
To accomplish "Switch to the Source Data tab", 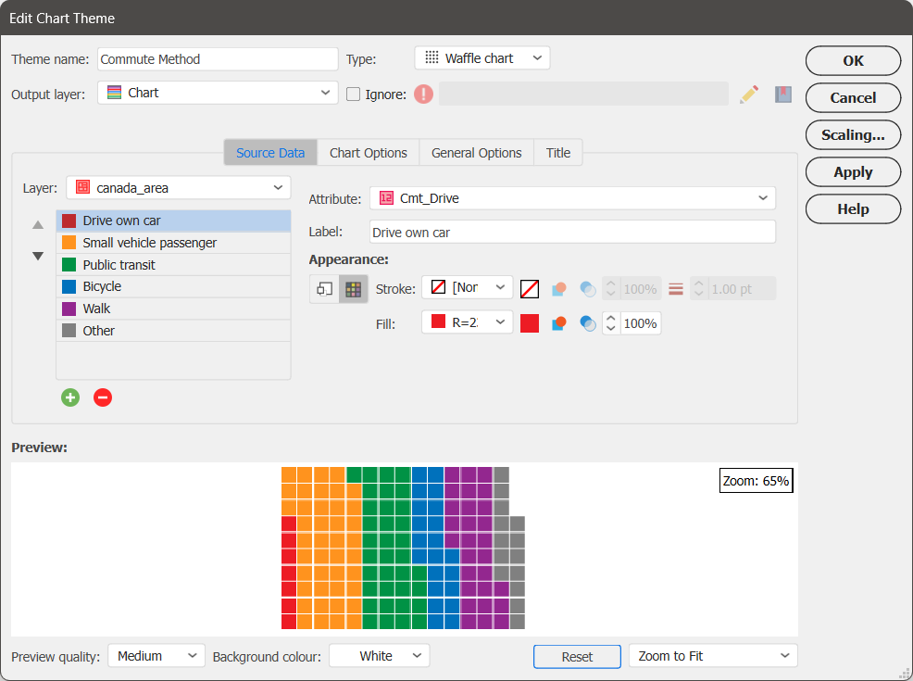I will (270, 153).
